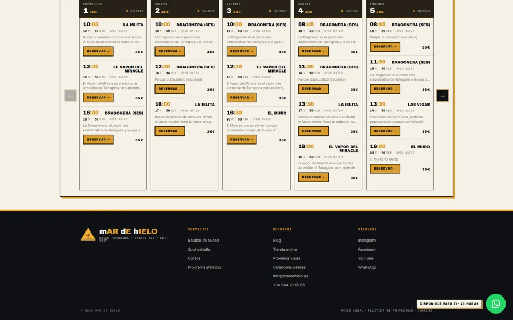Open the Blog link

(x=277, y=241)
